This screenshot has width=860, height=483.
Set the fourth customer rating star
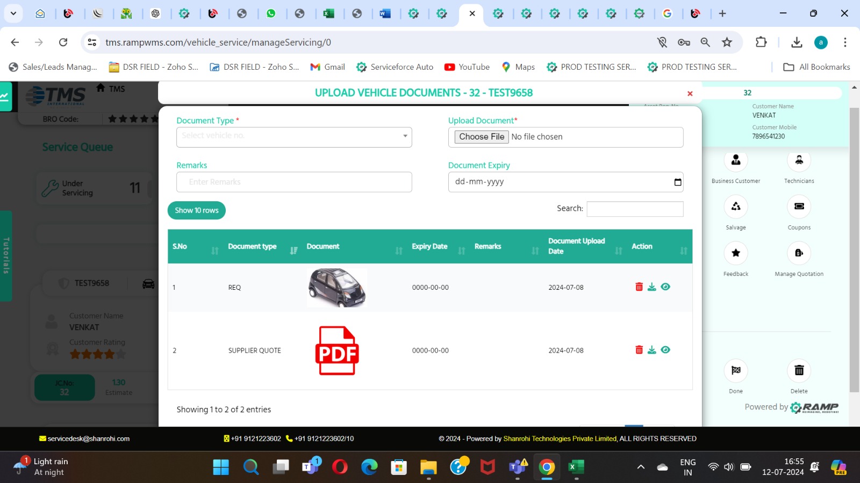coord(109,354)
